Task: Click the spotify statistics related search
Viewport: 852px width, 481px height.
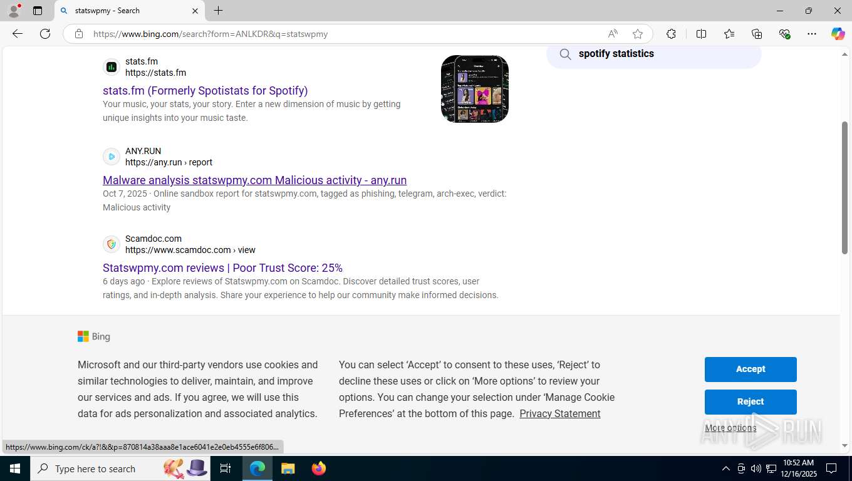Action: [654, 54]
